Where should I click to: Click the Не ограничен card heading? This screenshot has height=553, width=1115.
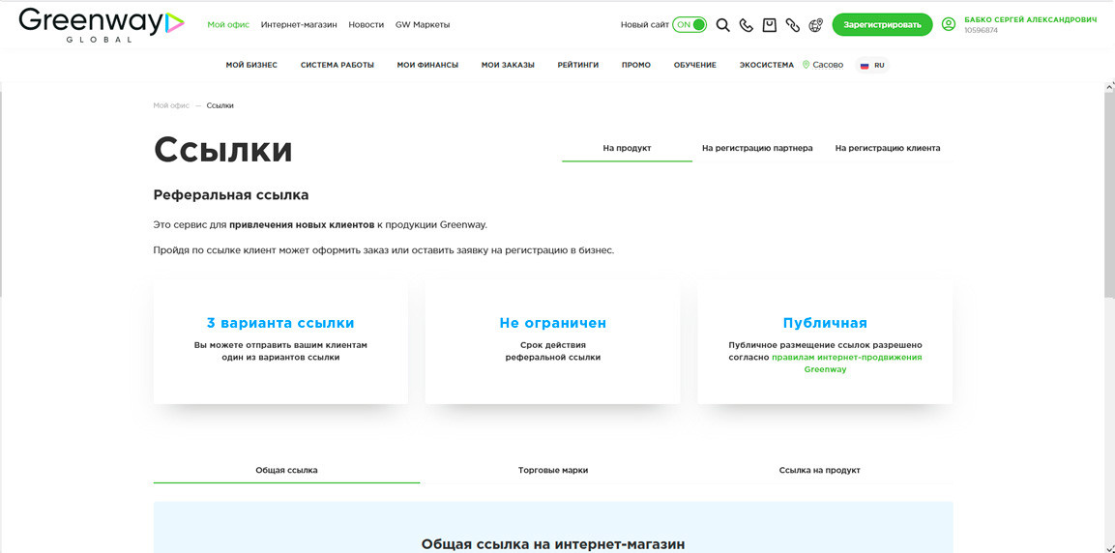pyautogui.click(x=552, y=323)
